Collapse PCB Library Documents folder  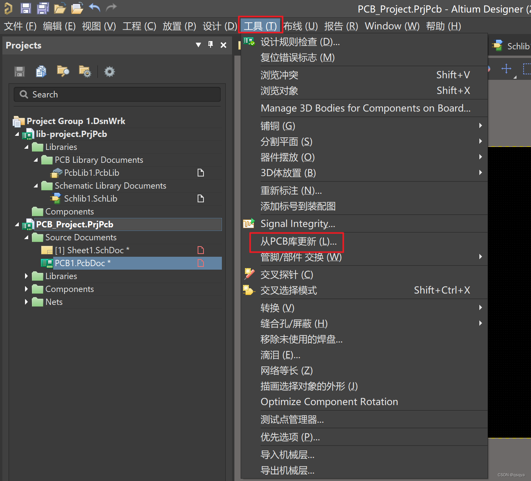point(36,160)
